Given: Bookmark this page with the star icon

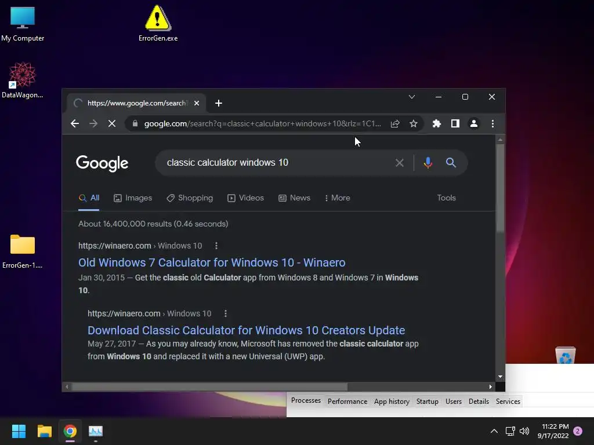Looking at the screenshot, I should 413,124.
